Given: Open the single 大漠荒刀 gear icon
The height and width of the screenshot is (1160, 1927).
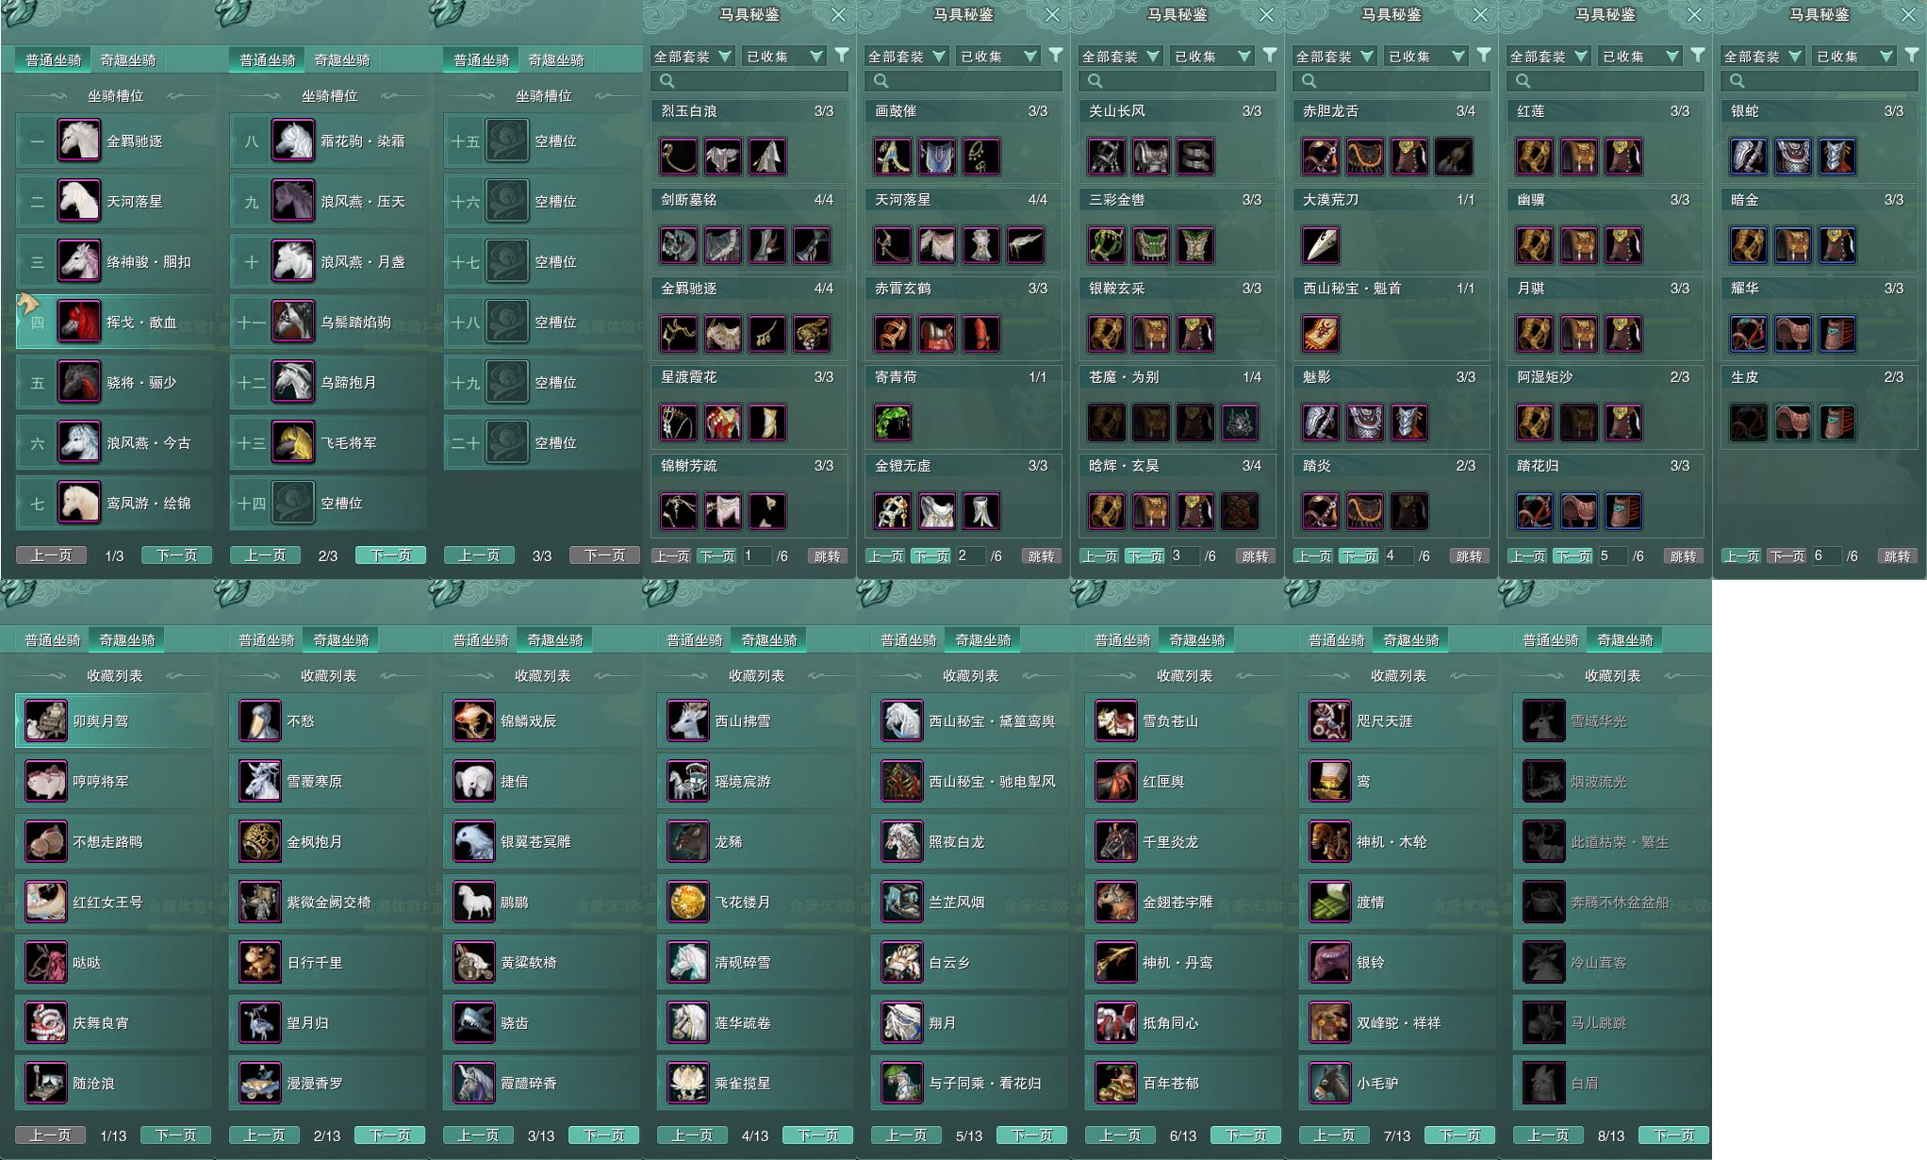Looking at the screenshot, I should pos(1320,245).
